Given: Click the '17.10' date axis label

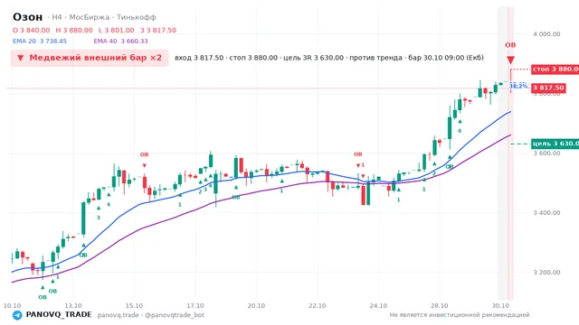Looking at the screenshot, I should [195, 306].
